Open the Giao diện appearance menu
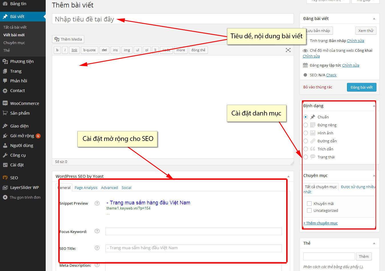385x271 pixels. click(x=23, y=126)
